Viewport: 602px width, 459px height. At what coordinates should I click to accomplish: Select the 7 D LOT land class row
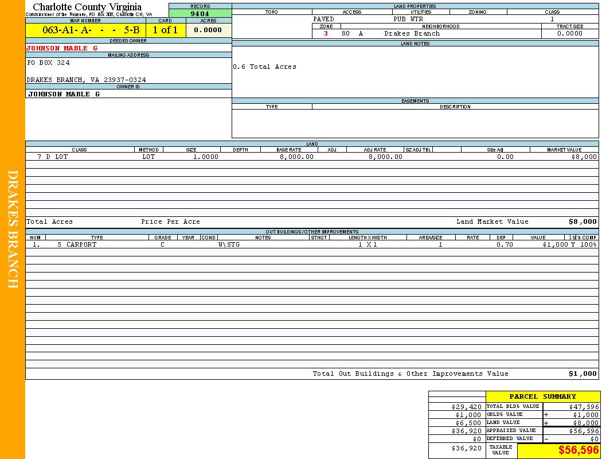(53, 157)
